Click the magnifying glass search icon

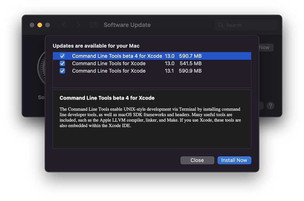tap(221, 25)
